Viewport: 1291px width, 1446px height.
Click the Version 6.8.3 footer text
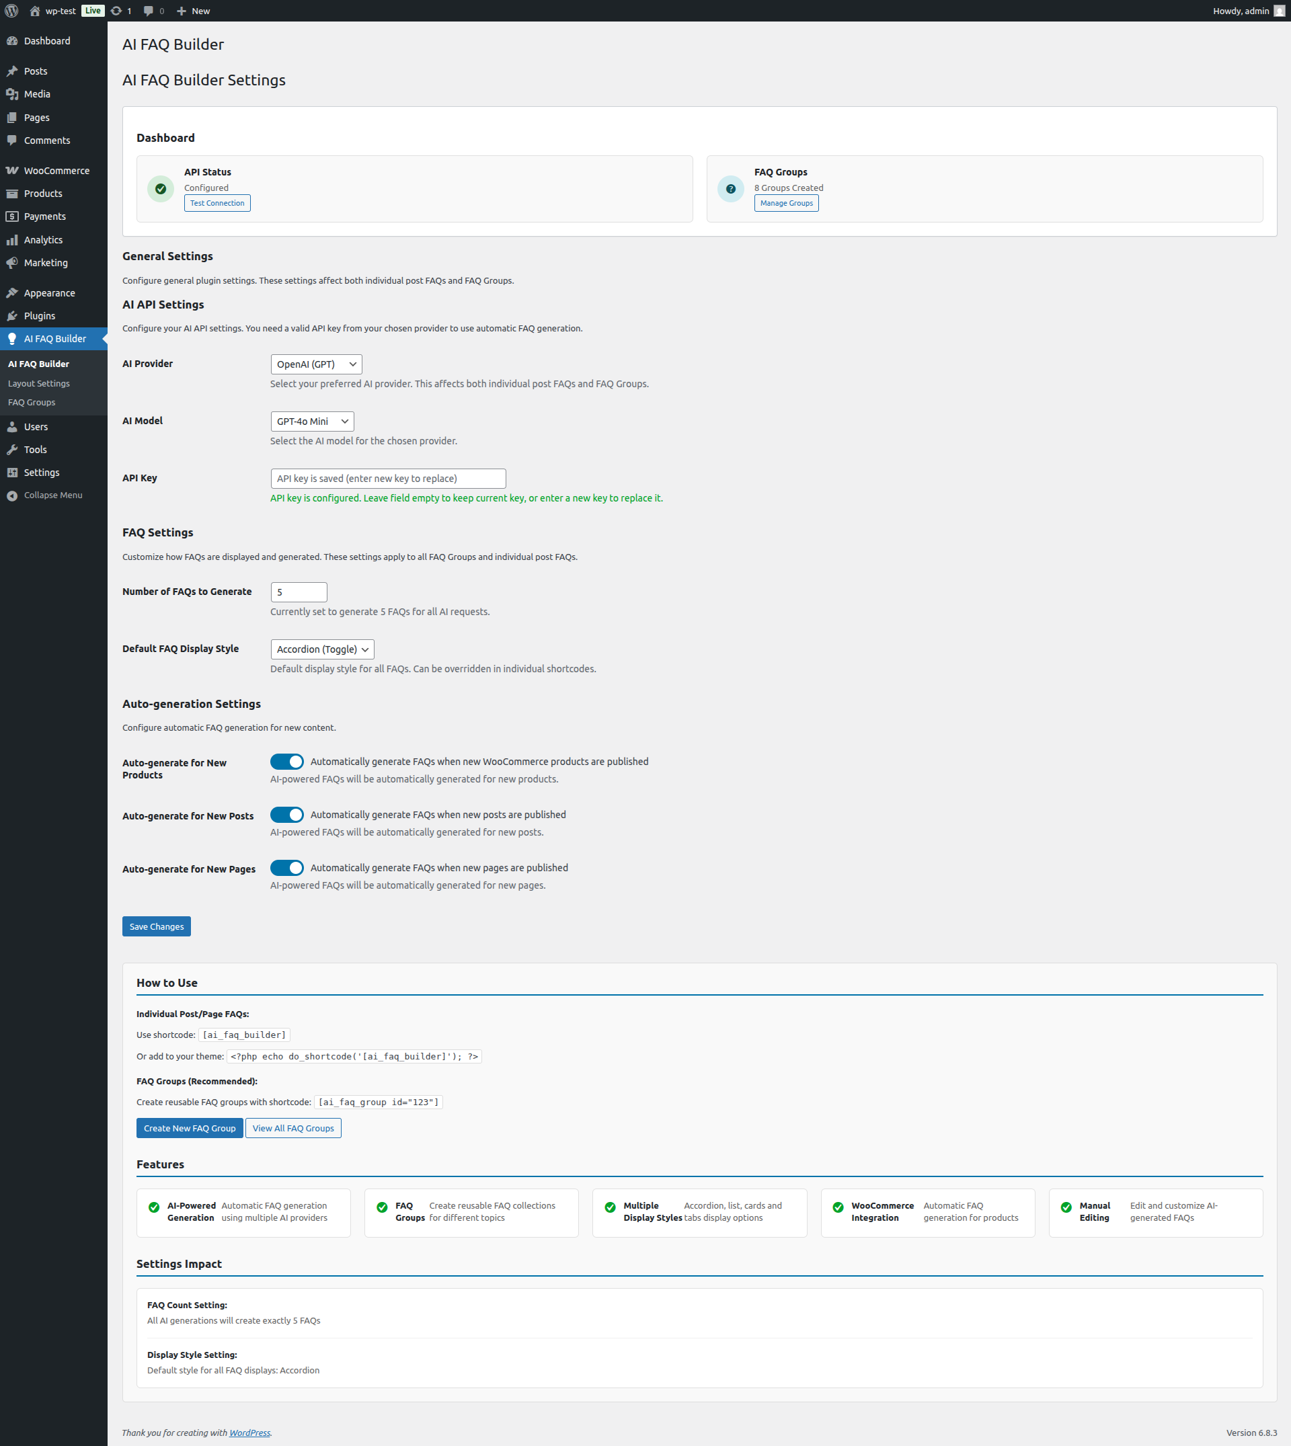[1251, 1433]
